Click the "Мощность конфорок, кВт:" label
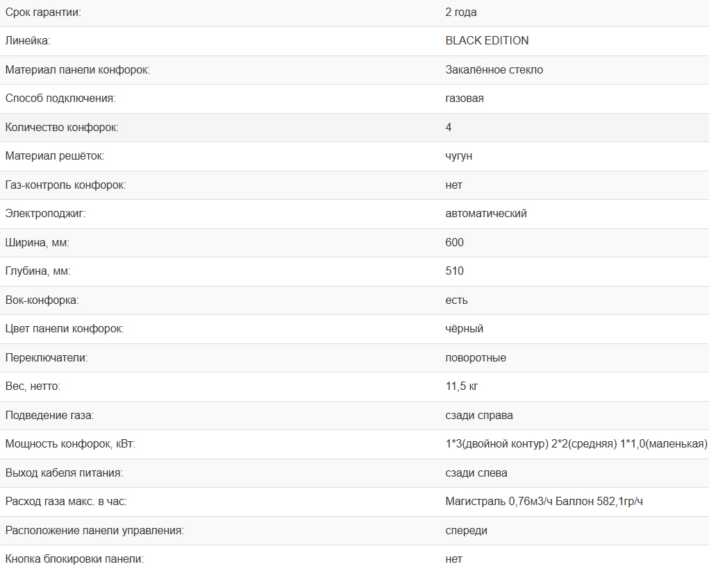The height and width of the screenshot is (571, 709). (70, 444)
